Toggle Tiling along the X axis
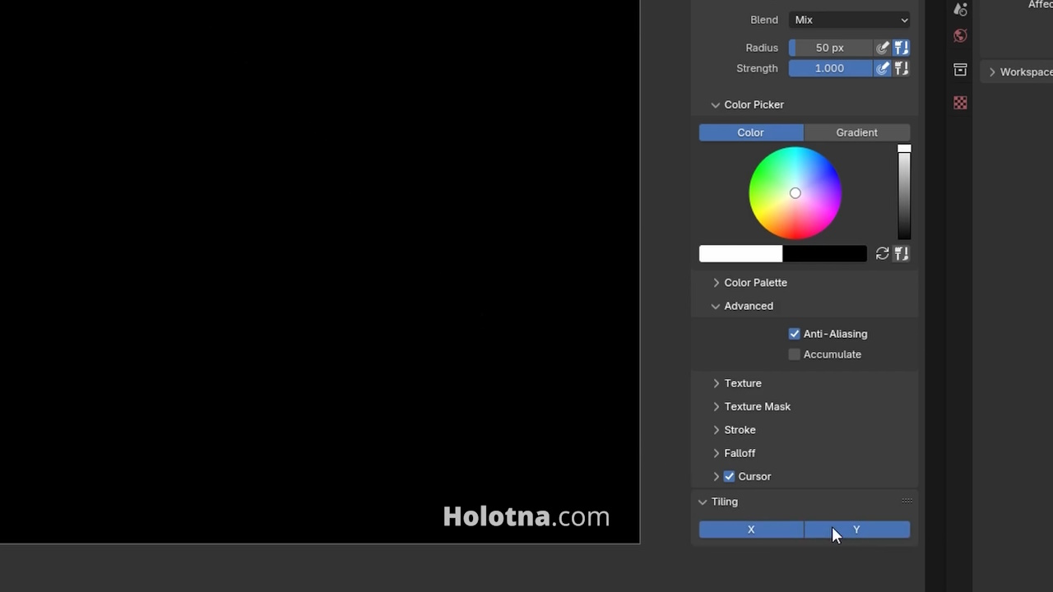 (751, 530)
